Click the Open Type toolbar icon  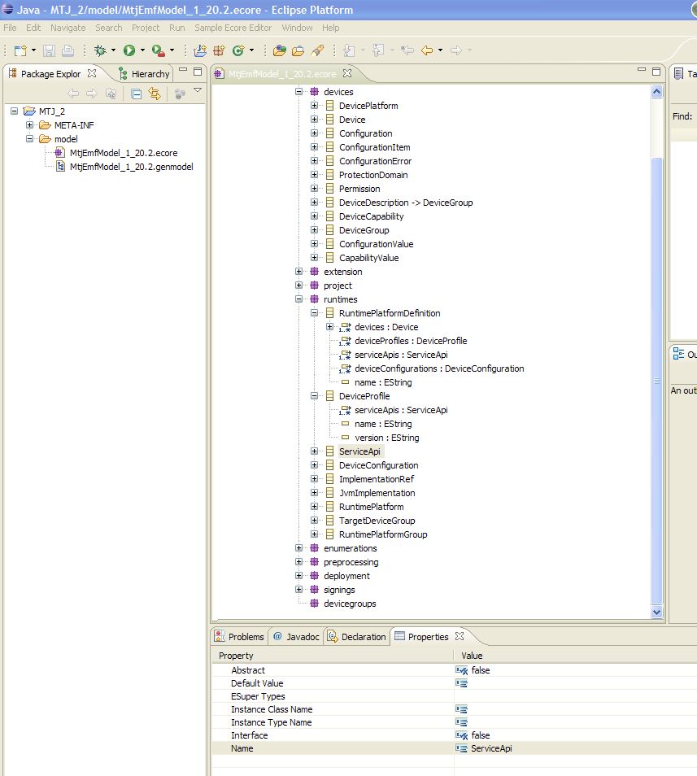(x=280, y=50)
